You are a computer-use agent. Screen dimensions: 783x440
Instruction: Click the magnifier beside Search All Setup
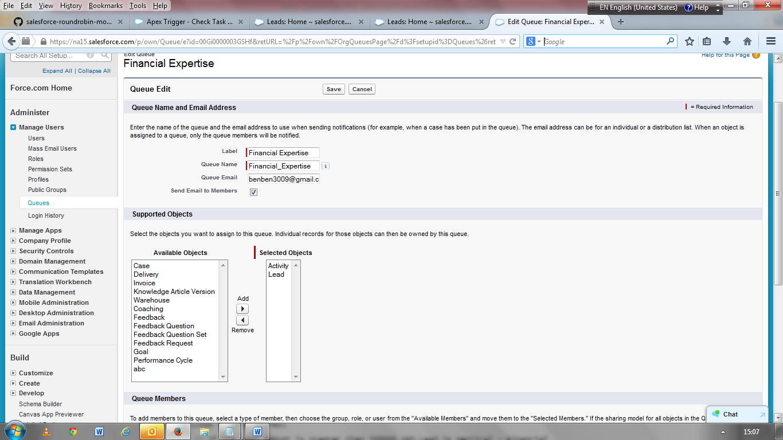tap(105, 56)
